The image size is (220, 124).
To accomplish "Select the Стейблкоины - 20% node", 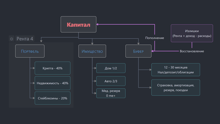I will tap(52, 98).
